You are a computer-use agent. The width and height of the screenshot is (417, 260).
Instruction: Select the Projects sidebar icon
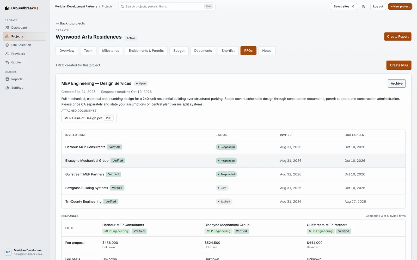[7, 36]
